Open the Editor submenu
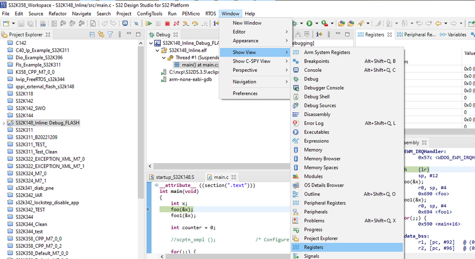This screenshot has height=259, width=475. click(255, 32)
